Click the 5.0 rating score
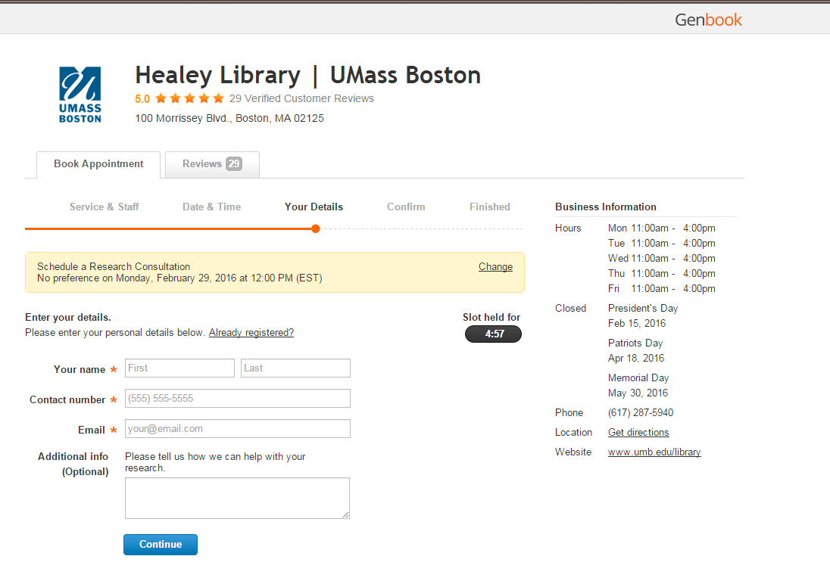 coord(142,99)
